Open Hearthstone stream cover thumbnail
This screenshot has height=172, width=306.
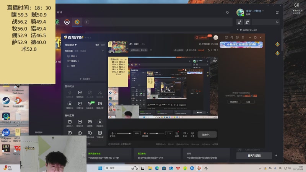tap(118, 47)
